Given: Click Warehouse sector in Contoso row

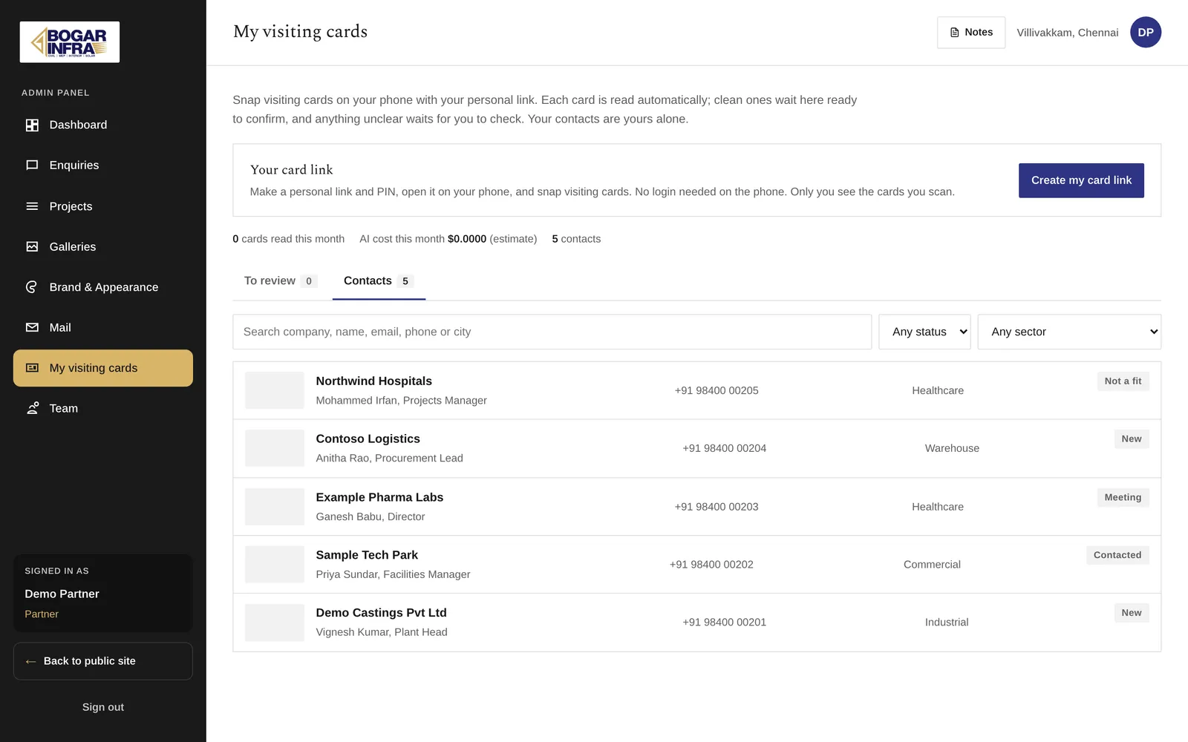Looking at the screenshot, I should coord(952,448).
